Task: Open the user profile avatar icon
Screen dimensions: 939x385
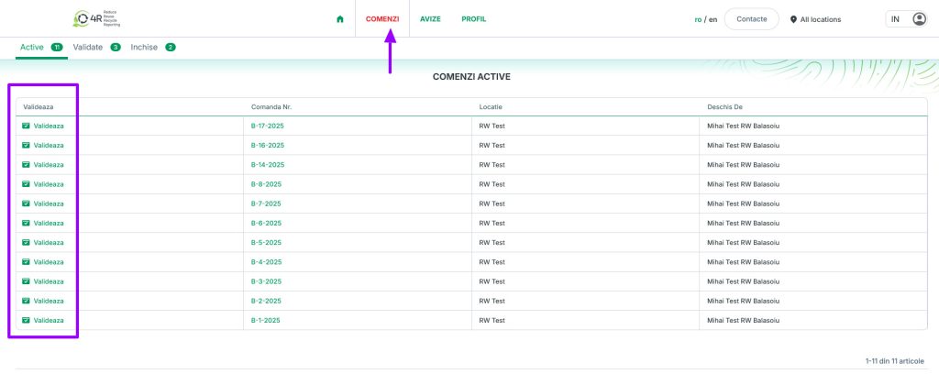Action: [919, 19]
